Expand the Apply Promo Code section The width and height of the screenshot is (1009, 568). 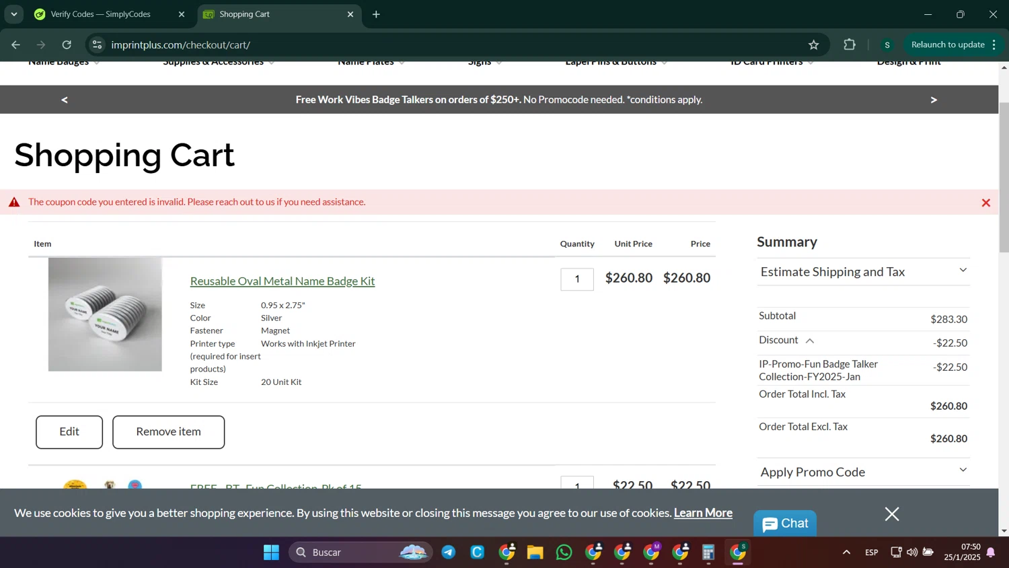[863, 472]
